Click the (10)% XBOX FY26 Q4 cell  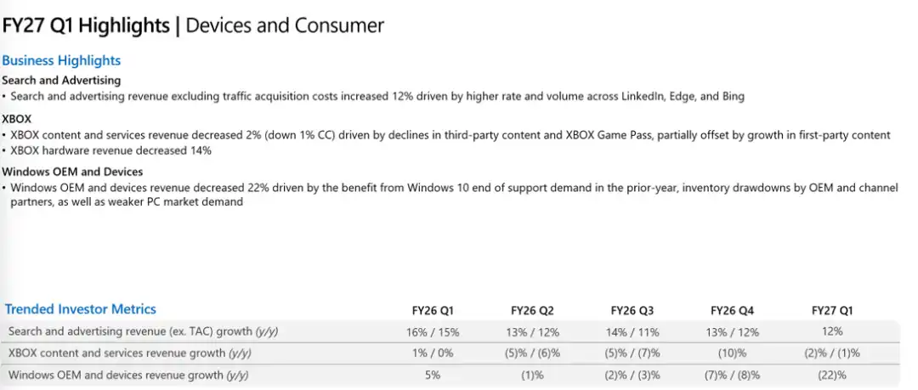click(x=733, y=353)
